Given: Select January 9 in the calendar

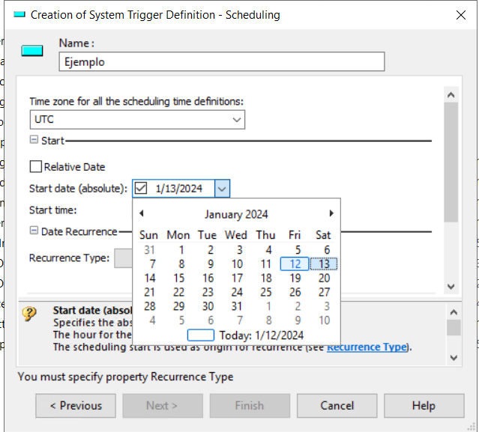Looking at the screenshot, I should coord(211,264).
